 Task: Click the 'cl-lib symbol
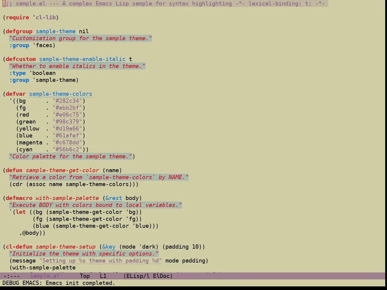click(x=44, y=18)
